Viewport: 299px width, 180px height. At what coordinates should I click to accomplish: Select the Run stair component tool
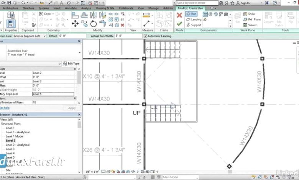191,14
